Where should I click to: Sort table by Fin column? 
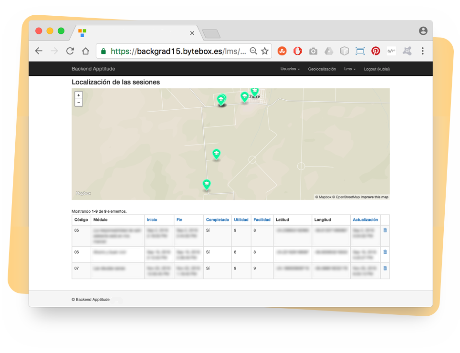pos(179,219)
